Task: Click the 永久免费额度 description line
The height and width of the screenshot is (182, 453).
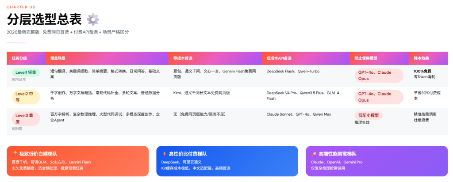Action: pos(48,168)
